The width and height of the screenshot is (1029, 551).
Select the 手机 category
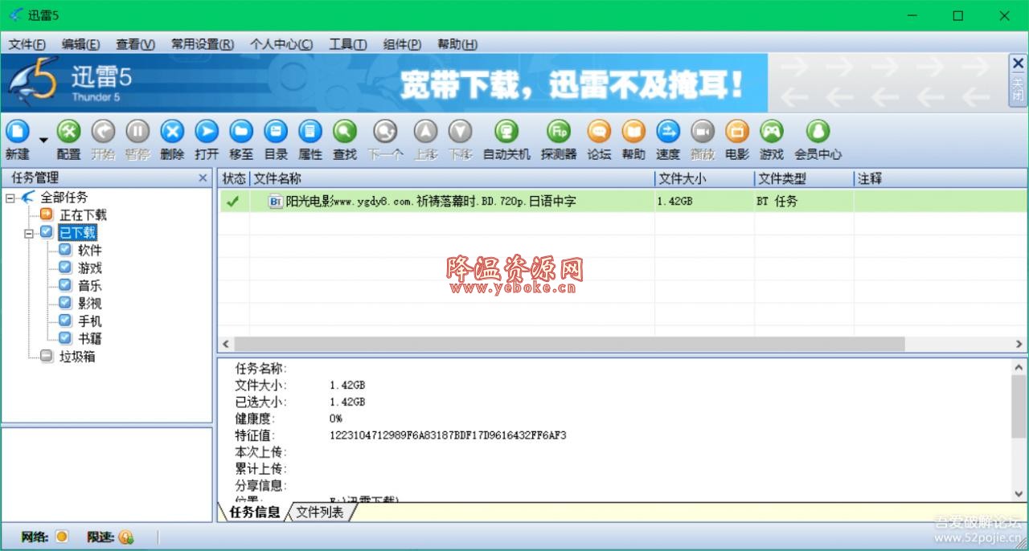(x=90, y=321)
